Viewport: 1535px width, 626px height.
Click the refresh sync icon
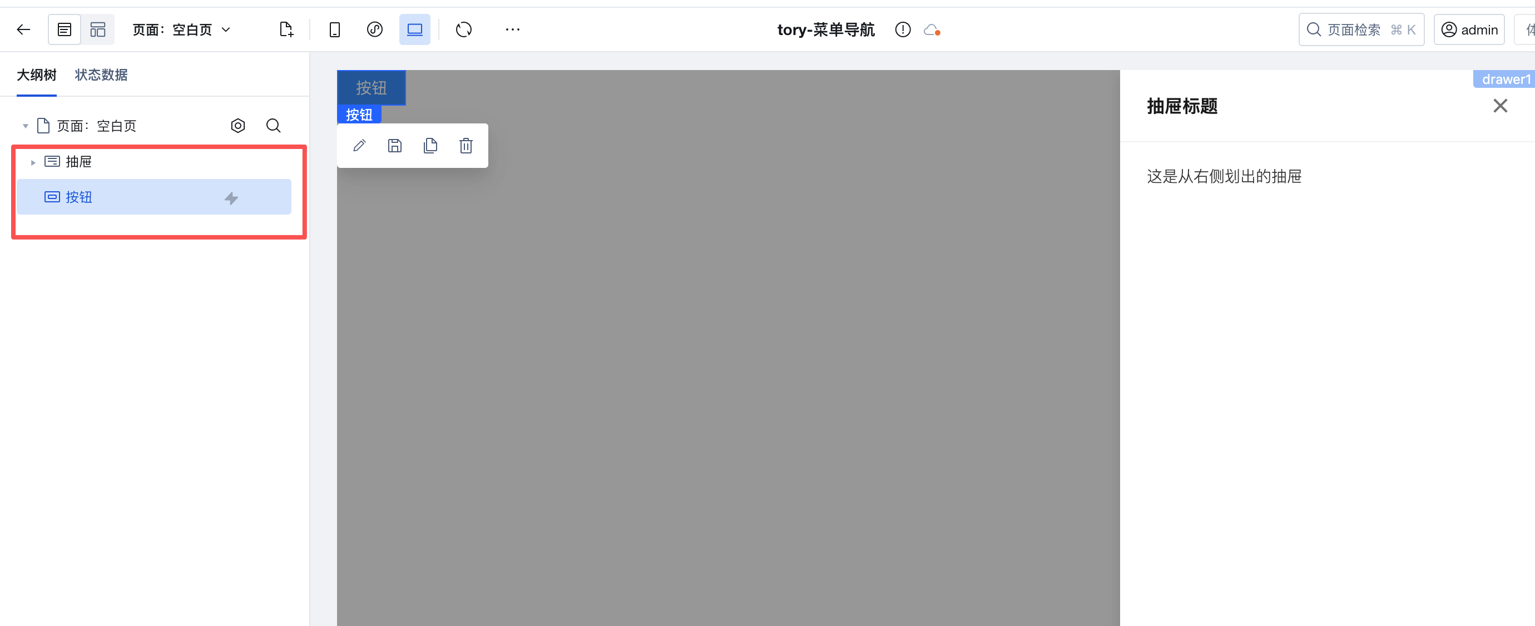pos(464,29)
